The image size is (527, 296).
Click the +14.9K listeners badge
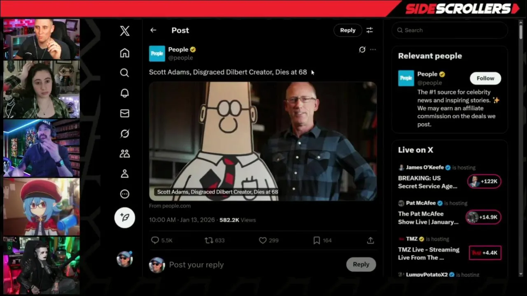click(x=483, y=217)
